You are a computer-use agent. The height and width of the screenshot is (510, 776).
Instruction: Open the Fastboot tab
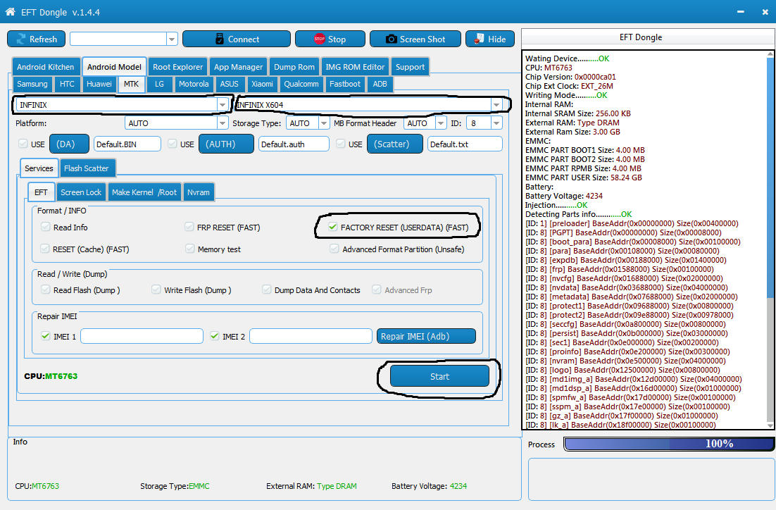tap(345, 84)
